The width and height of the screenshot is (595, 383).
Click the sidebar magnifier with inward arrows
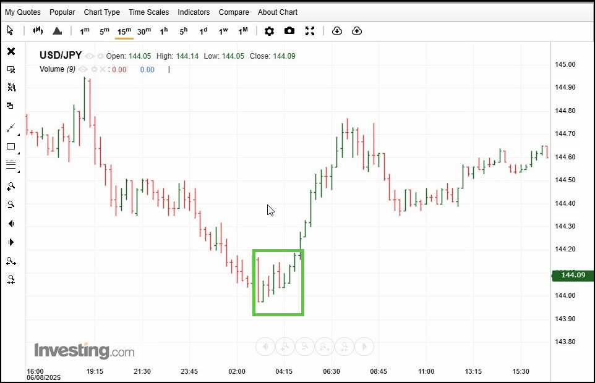click(11, 280)
